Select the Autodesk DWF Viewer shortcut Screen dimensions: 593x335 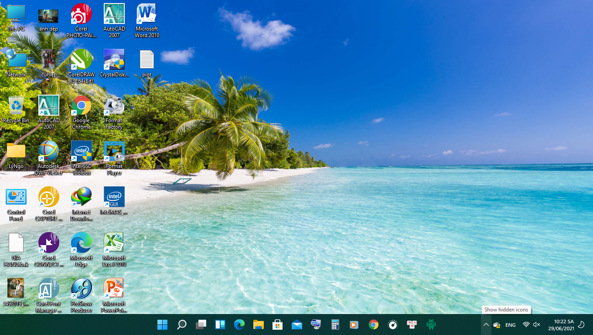pos(49,158)
